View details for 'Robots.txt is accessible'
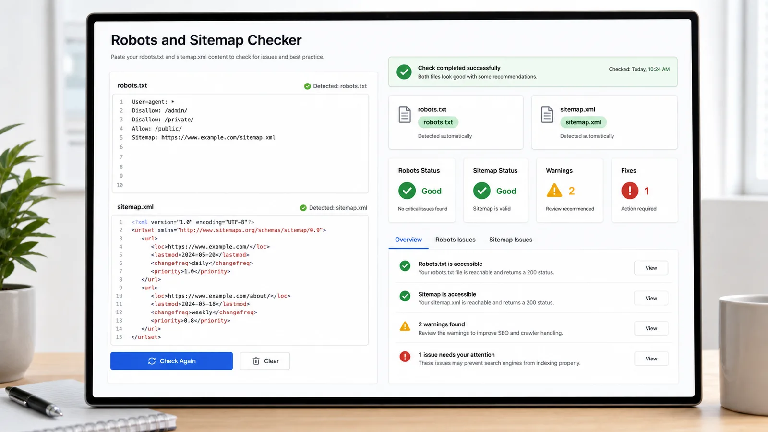 point(651,268)
